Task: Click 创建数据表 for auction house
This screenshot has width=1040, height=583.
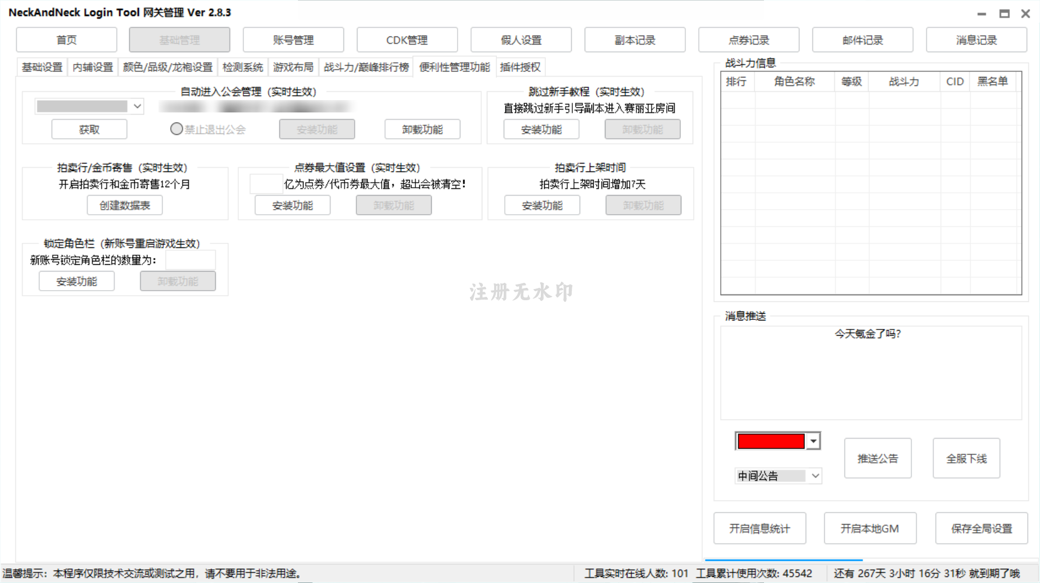Action: click(125, 205)
